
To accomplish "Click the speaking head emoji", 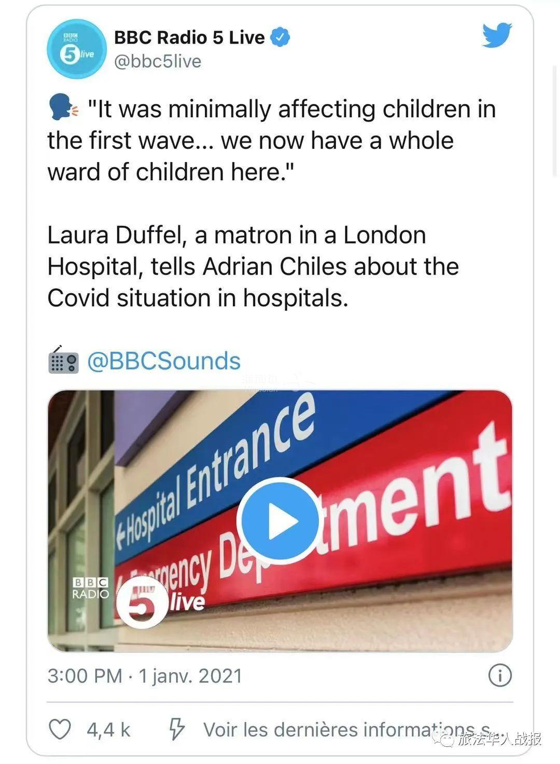I will (x=63, y=108).
